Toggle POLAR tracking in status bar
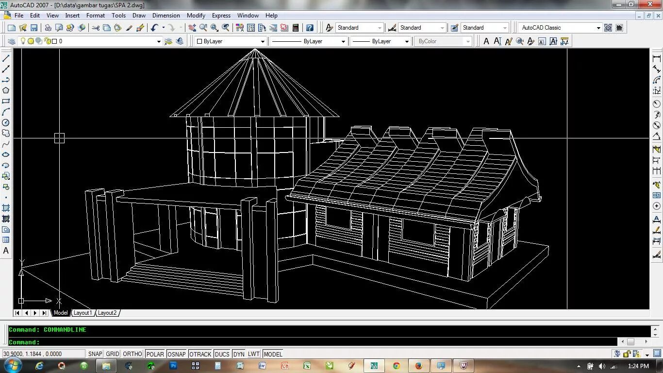 point(155,354)
